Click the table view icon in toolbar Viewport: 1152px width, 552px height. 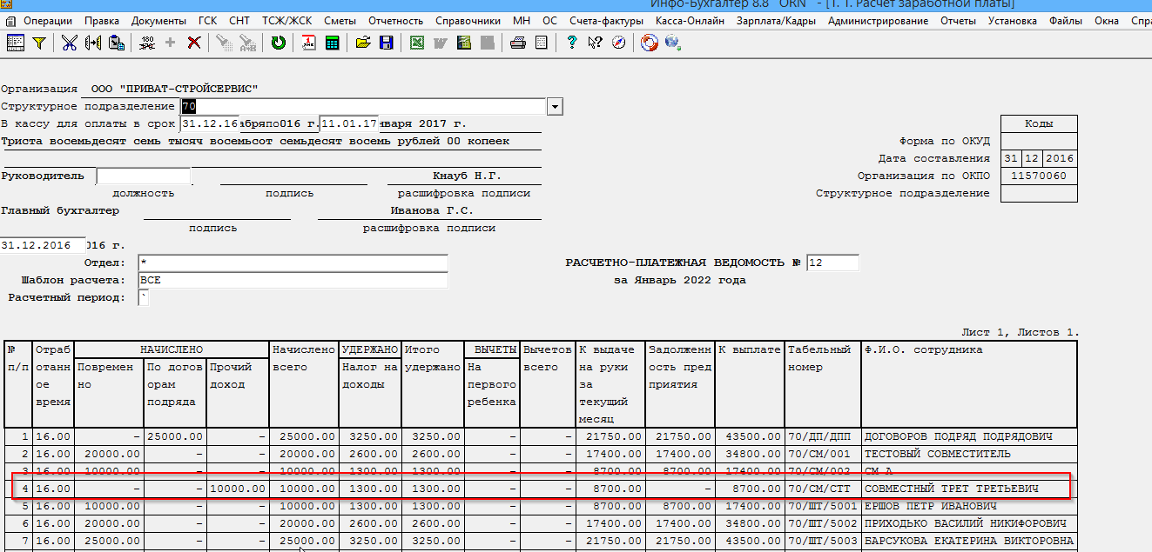[x=16, y=42]
